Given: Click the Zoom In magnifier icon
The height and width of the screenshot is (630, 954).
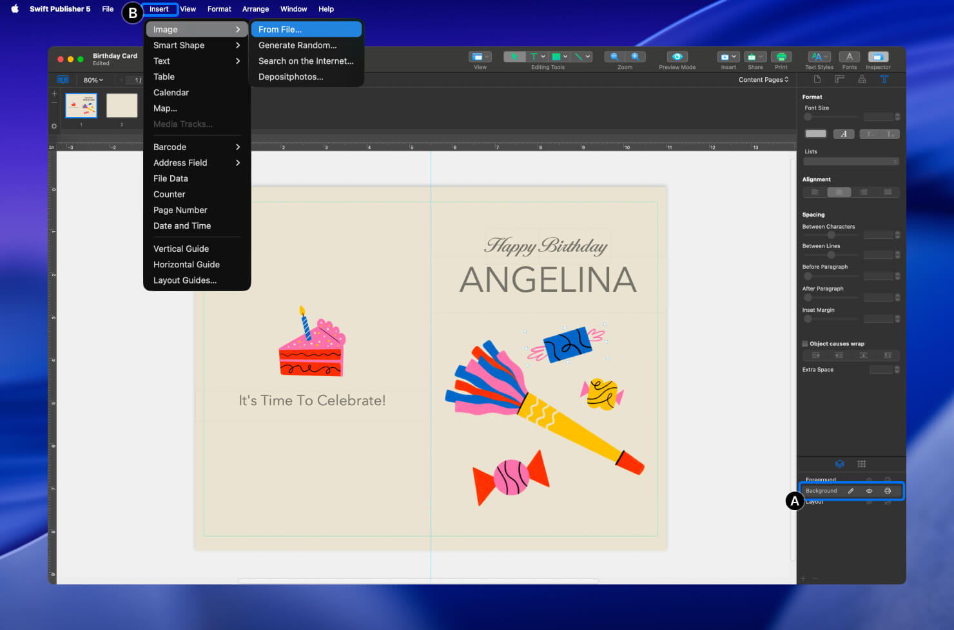Looking at the screenshot, I should (x=636, y=57).
